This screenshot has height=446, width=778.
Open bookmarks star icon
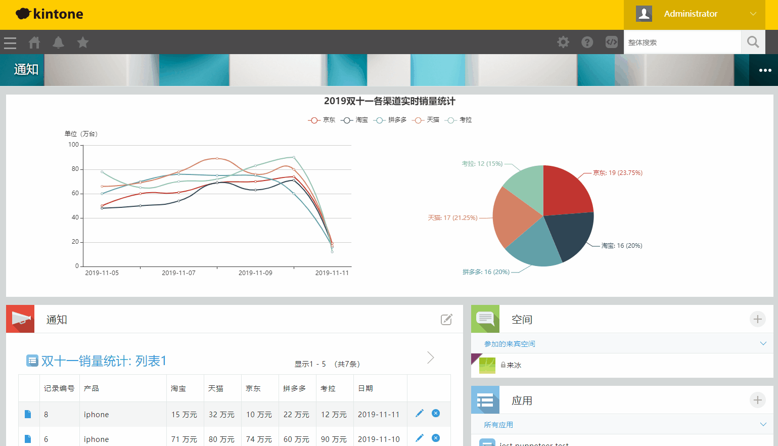click(x=83, y=42)
